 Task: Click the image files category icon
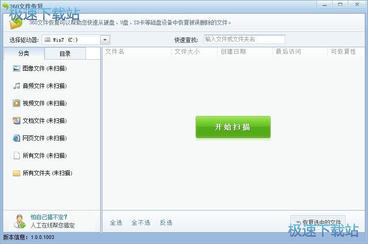click(17, 68)
